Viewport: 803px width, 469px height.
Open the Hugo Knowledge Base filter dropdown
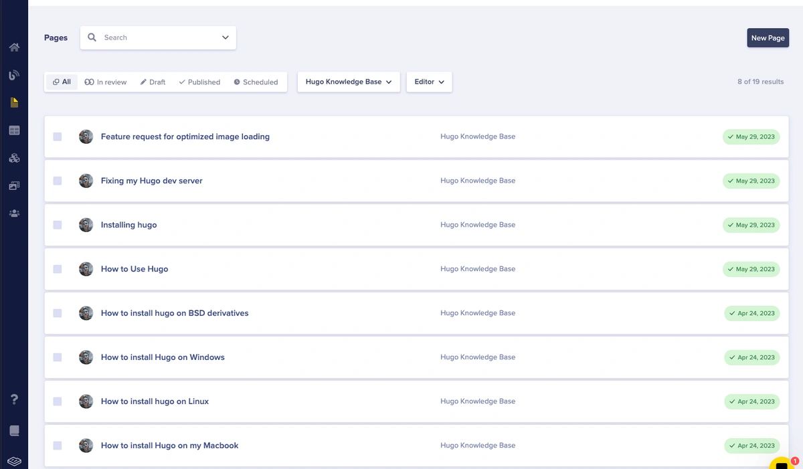[349, 82]
